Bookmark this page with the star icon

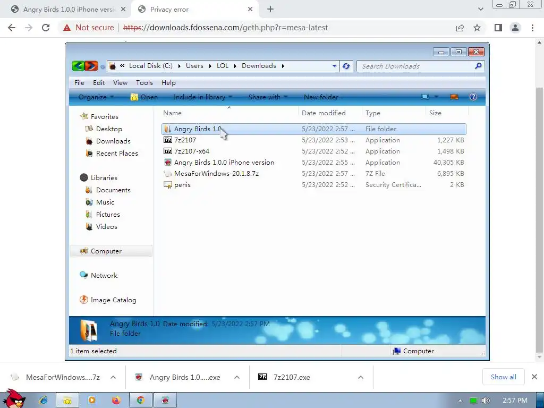pyautogui.click(x=477, y=28)
